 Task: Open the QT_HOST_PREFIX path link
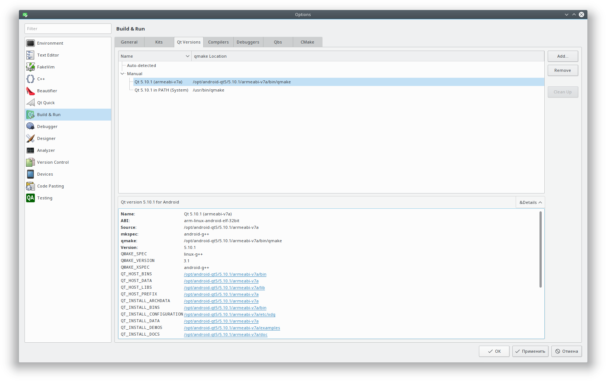(x=221, y=294)
